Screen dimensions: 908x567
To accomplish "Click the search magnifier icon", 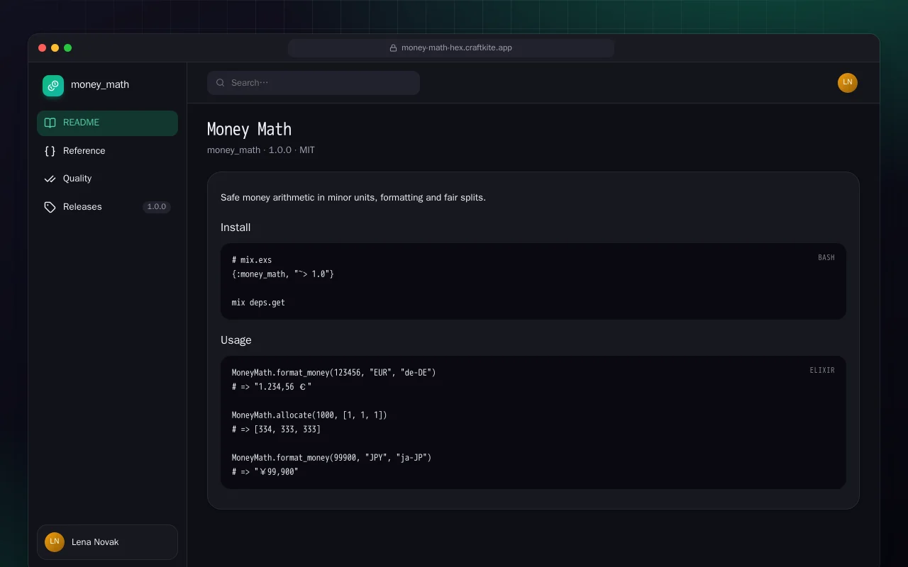I will click(221, 83).
